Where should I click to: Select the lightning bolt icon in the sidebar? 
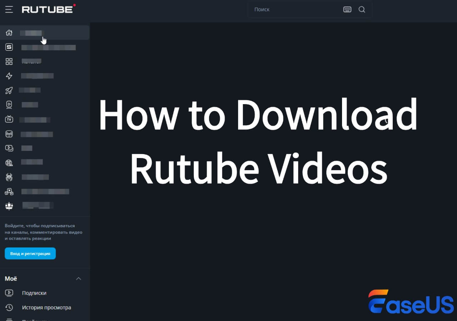(9, 76)
